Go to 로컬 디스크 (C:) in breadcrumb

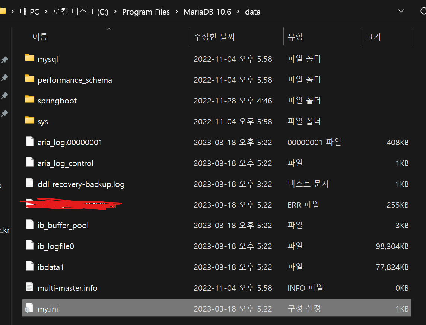tap(80, 12)
